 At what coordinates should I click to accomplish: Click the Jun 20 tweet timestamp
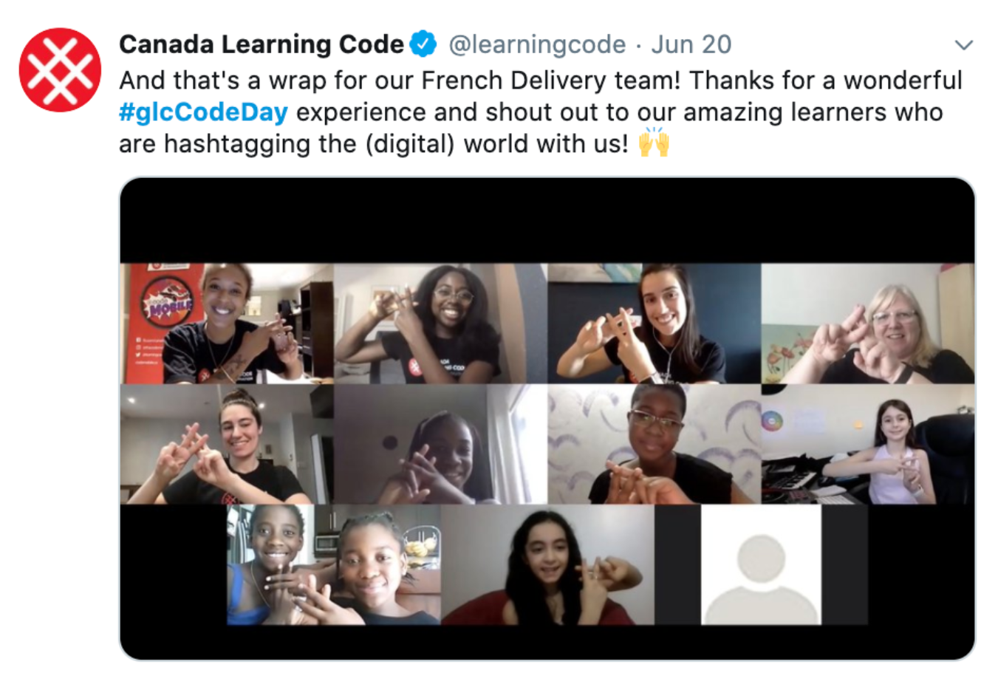691,44
